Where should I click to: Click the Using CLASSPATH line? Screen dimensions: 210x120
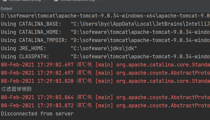click(105, 57)
